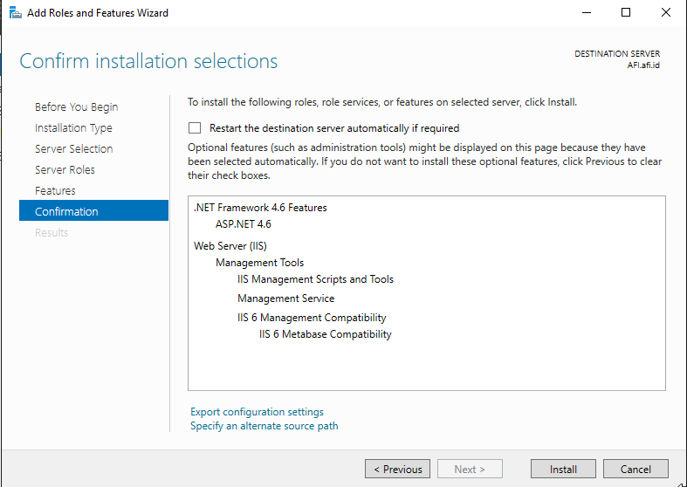Select the Confirmation step in the sidebar
This screenshot has height=487, width=687.
click(x=66, y=211)
